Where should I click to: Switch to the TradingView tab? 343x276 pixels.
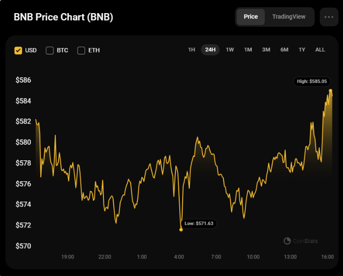coord(289,17)
